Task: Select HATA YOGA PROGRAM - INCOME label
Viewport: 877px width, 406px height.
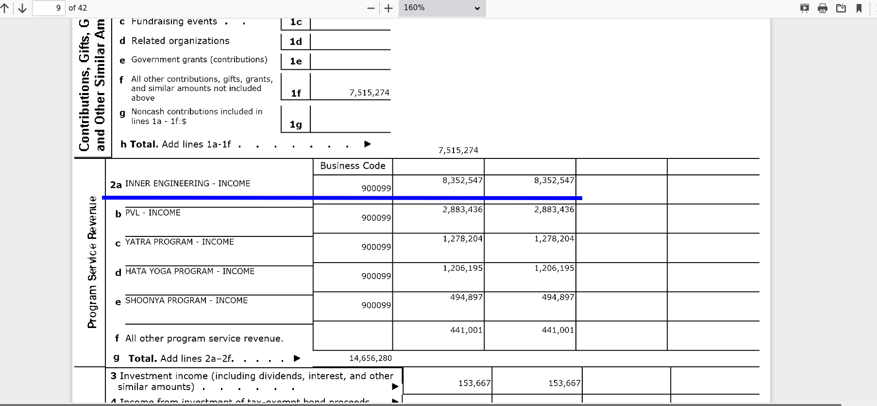Action: point(190,271)
